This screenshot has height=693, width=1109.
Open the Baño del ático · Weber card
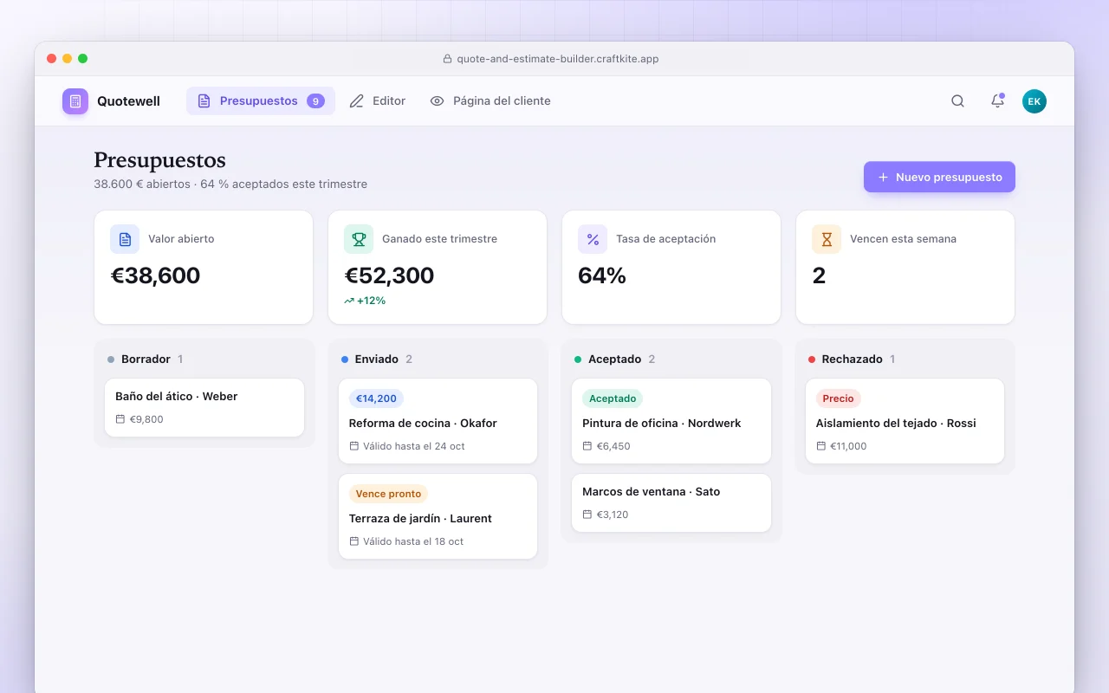coord(204,407)
